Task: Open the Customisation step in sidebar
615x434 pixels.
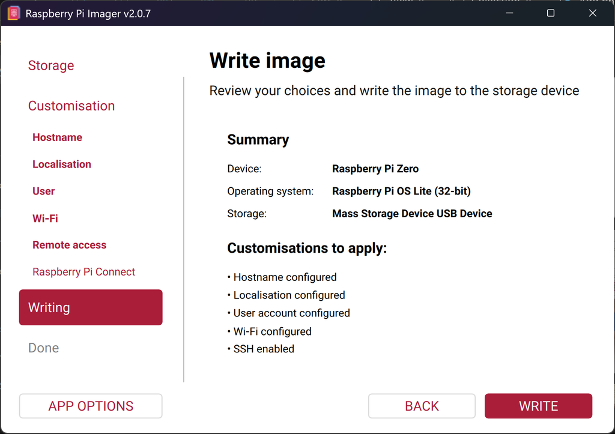Action: [71, 106]
